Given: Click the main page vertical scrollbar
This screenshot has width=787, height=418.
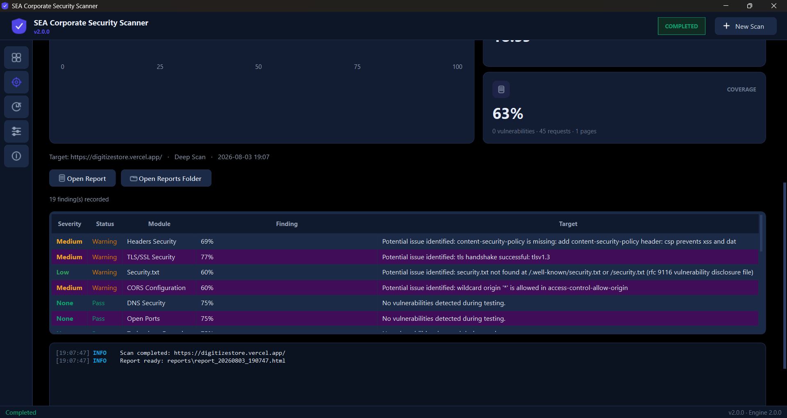Looking at the screenshot, I should tap(785, 276).
